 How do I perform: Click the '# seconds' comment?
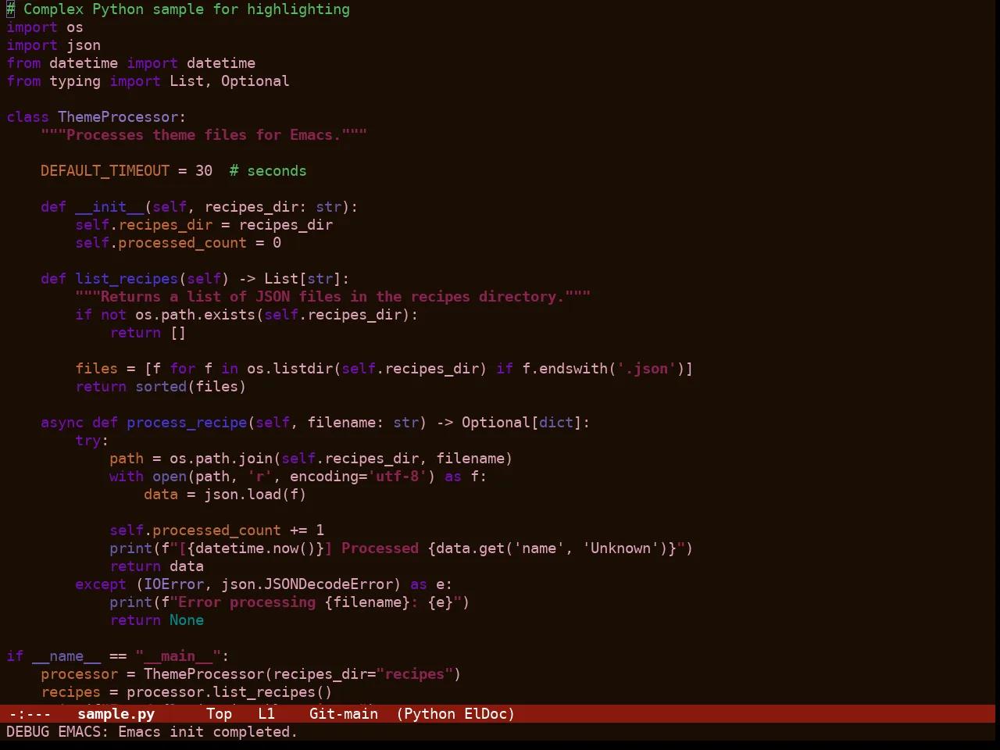click(268, 171)
